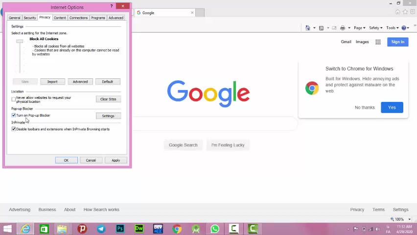This screenshot has height=235, width=417.
Task: Click the cookie privacy level slider handle
Action: pyautogui.click(x=20, y=41)
